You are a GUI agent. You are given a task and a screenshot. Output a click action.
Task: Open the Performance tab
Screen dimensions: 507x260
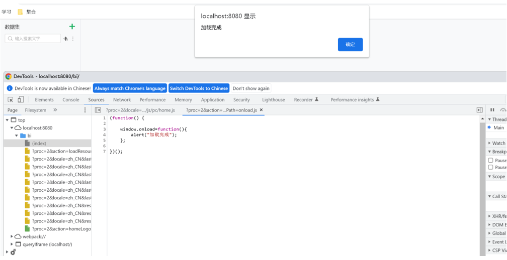click(152, 100)
